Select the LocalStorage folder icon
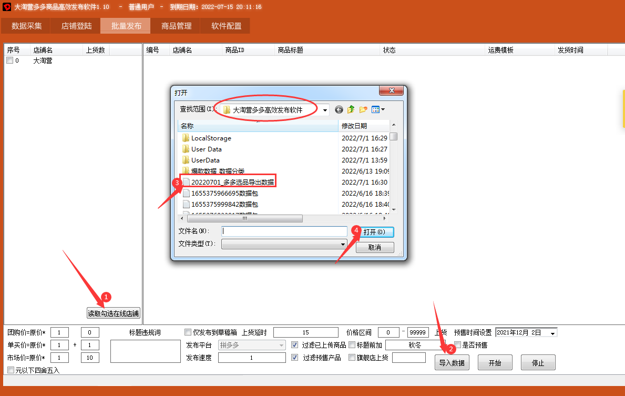 pos(186,138)
